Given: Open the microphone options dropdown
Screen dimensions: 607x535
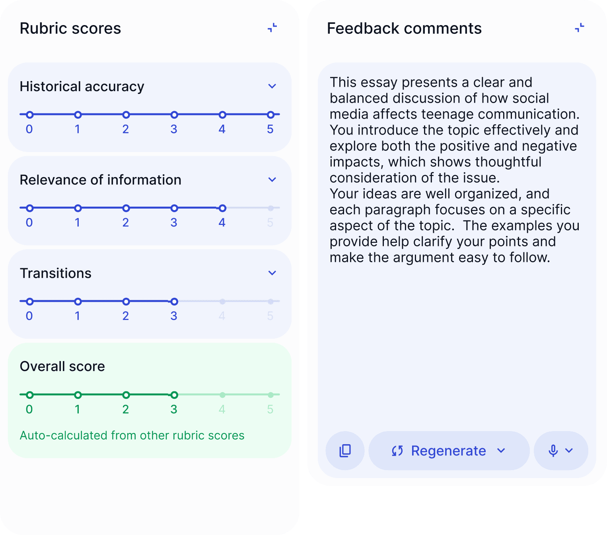Looking at the screenshot, I should (x=570, y=451).
